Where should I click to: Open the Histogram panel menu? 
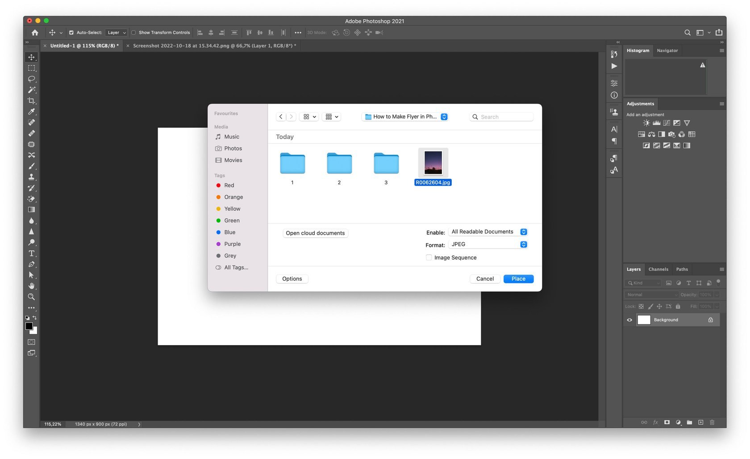click(721, 51)
